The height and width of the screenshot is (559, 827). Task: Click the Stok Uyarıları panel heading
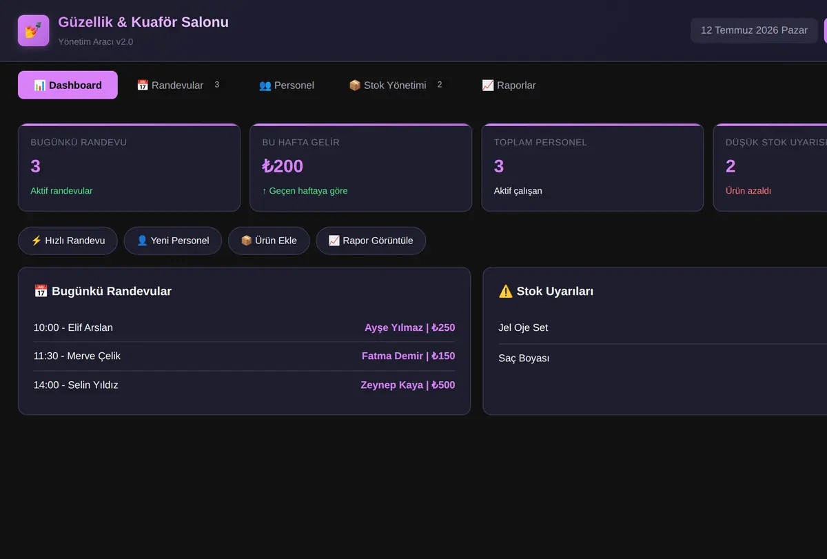point(546,291)
